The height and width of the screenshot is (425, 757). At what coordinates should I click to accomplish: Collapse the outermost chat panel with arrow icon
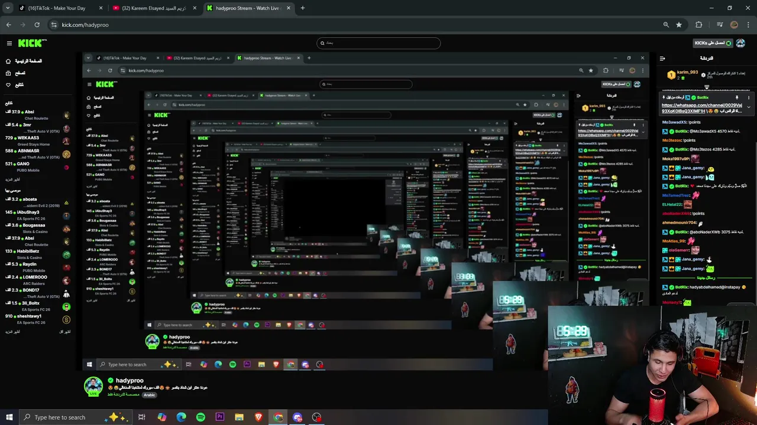[x=662, y=58]
